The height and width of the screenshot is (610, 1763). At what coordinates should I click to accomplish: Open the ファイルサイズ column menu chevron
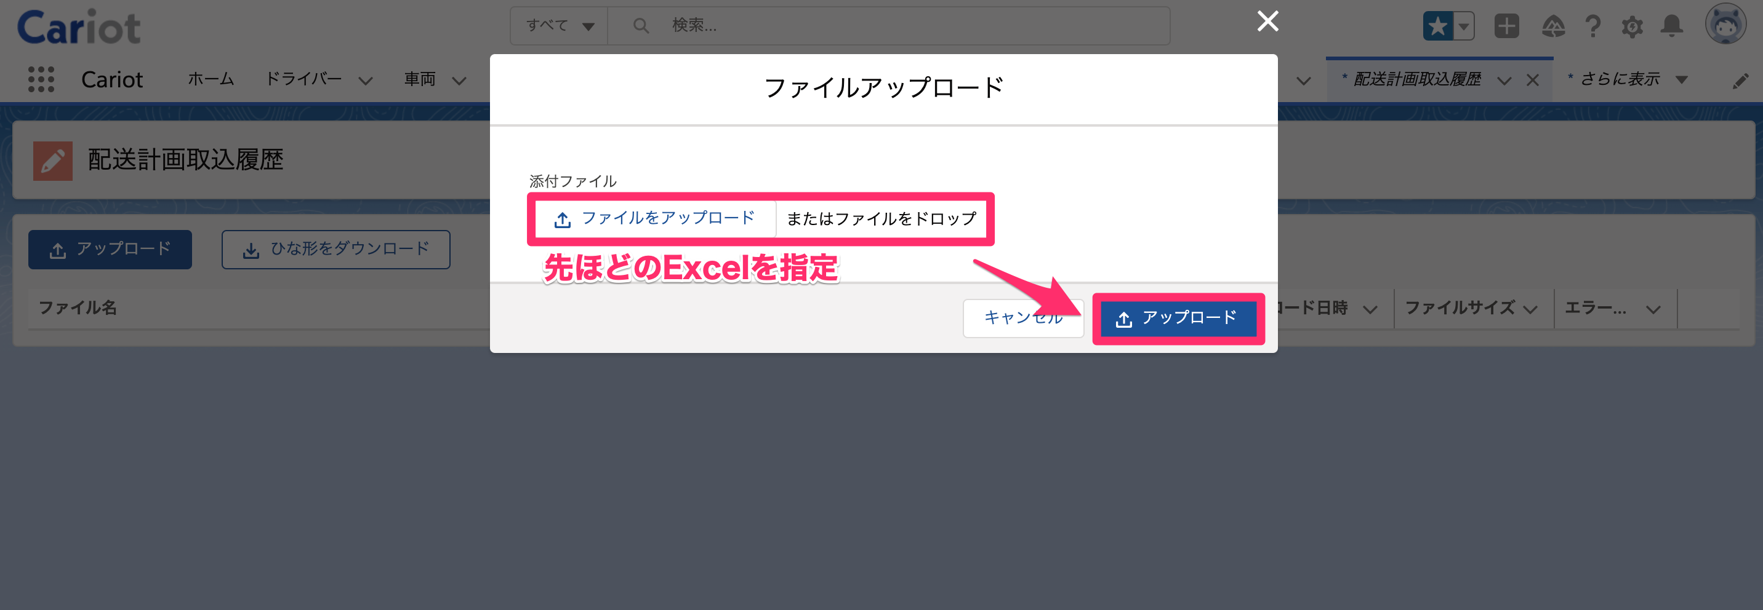(1530, 310)
